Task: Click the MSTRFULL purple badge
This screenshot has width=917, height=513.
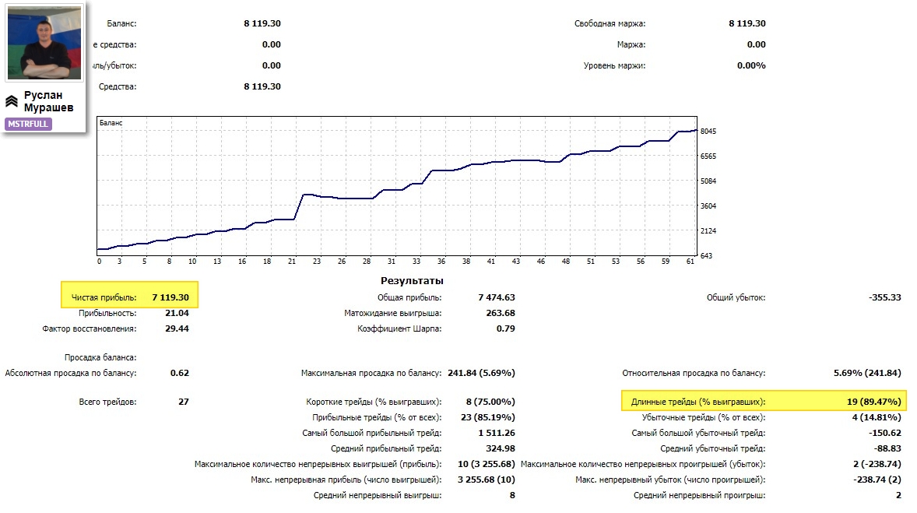Action: [28, 124]
